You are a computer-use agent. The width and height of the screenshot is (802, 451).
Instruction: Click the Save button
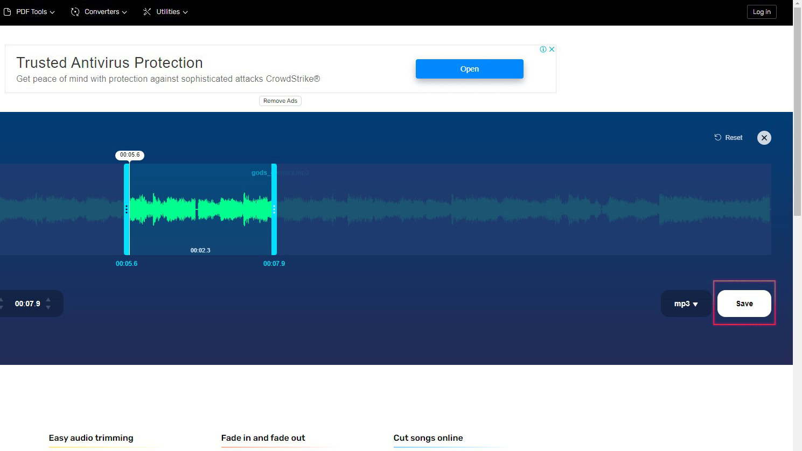tap(744, 304)
